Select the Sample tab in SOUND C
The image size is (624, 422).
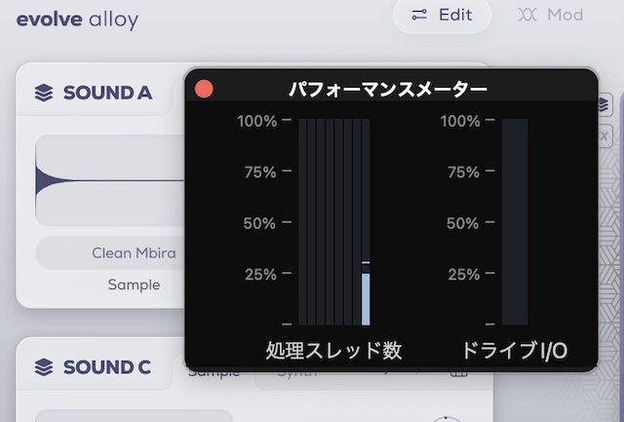[213, 372]
